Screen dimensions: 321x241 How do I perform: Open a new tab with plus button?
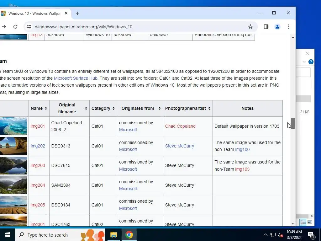pyautogui.click(x=77, y=13)
